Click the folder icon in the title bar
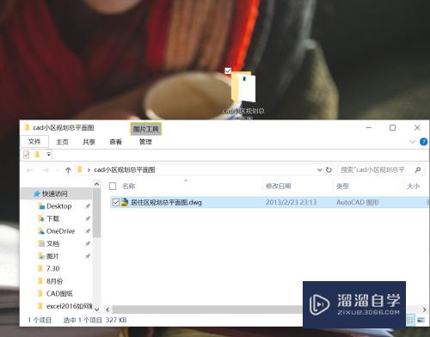430x337 pixels. pyautogui.click(x=27, y=127)
